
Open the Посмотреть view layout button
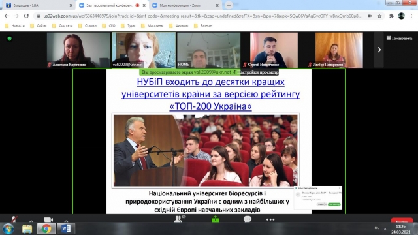click(399, 38)
